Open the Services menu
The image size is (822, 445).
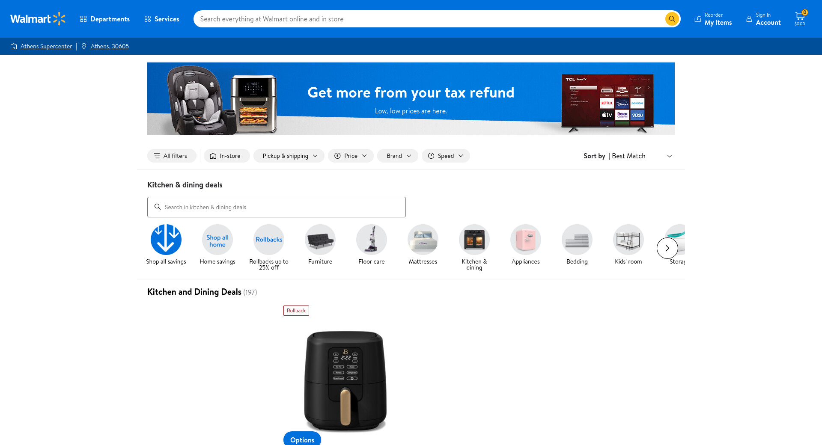pos(162,19)
